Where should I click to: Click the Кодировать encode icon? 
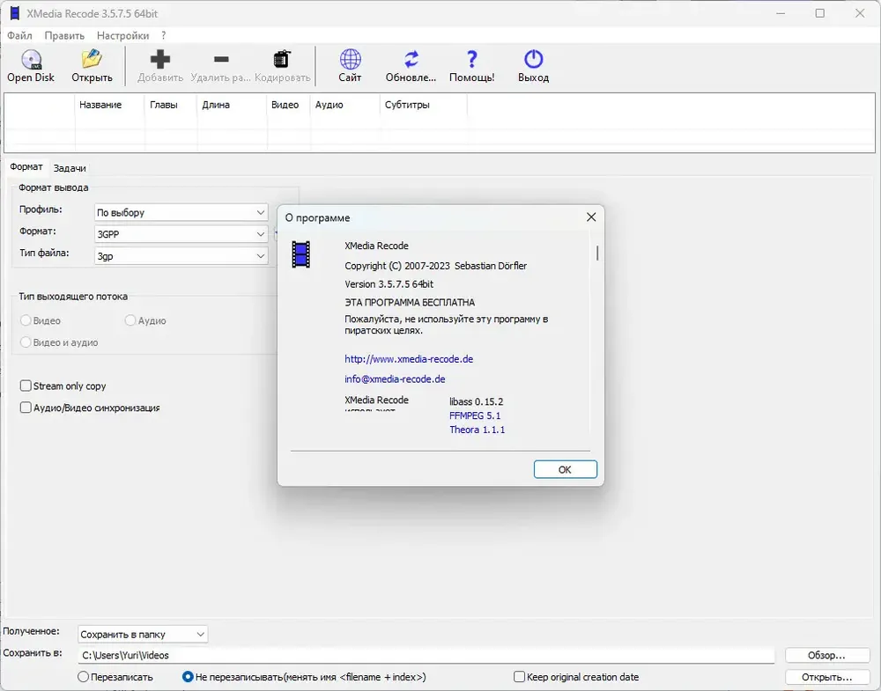pyautogui.click(x=282, y=59)
